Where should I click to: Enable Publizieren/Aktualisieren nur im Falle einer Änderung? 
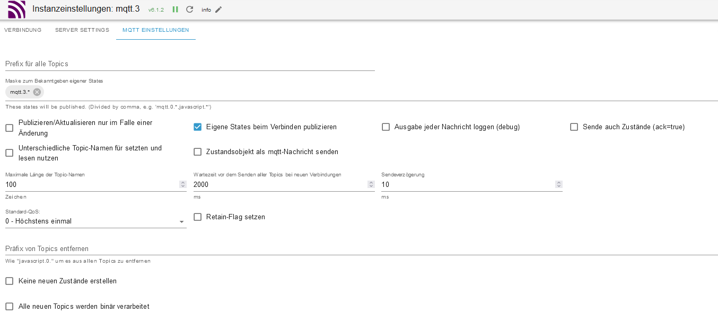pyautogui.click(x=10, y=128)
